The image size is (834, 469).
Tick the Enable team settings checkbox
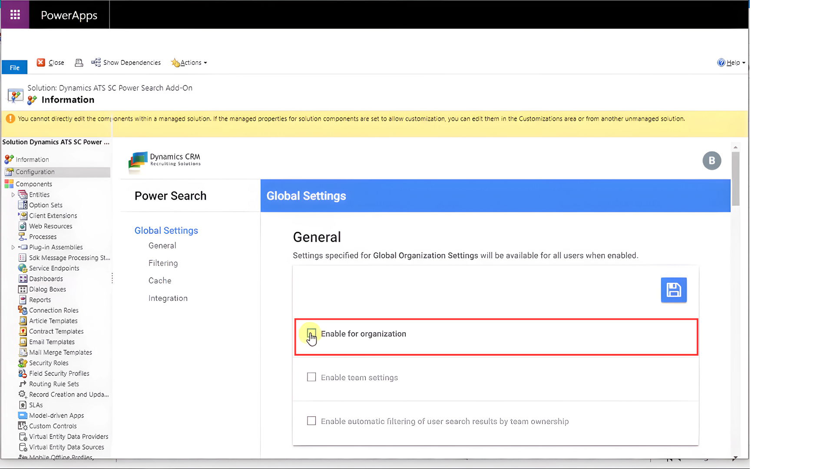(311, 377)
